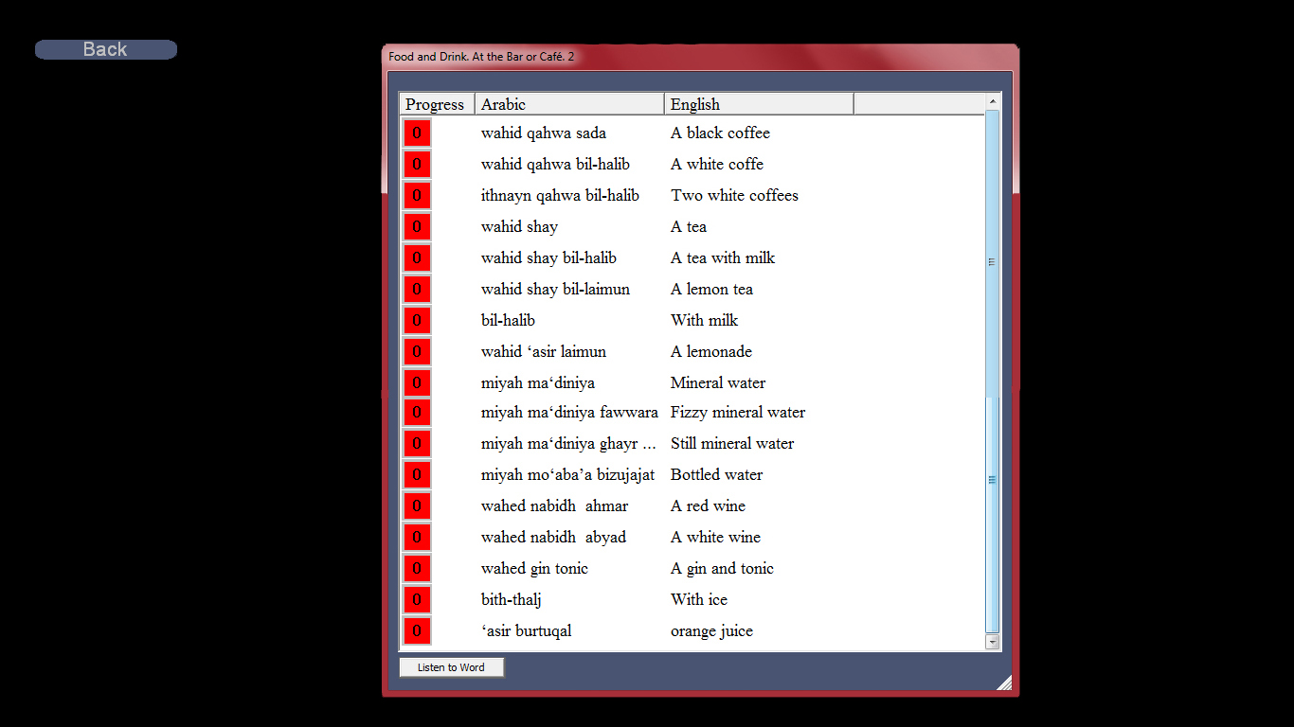Image resolution: width=1294 pixels, height=727 pixels.
Task: Select 'wahed nabidh abyad' Arabic phrase
Action: point(553,538)
